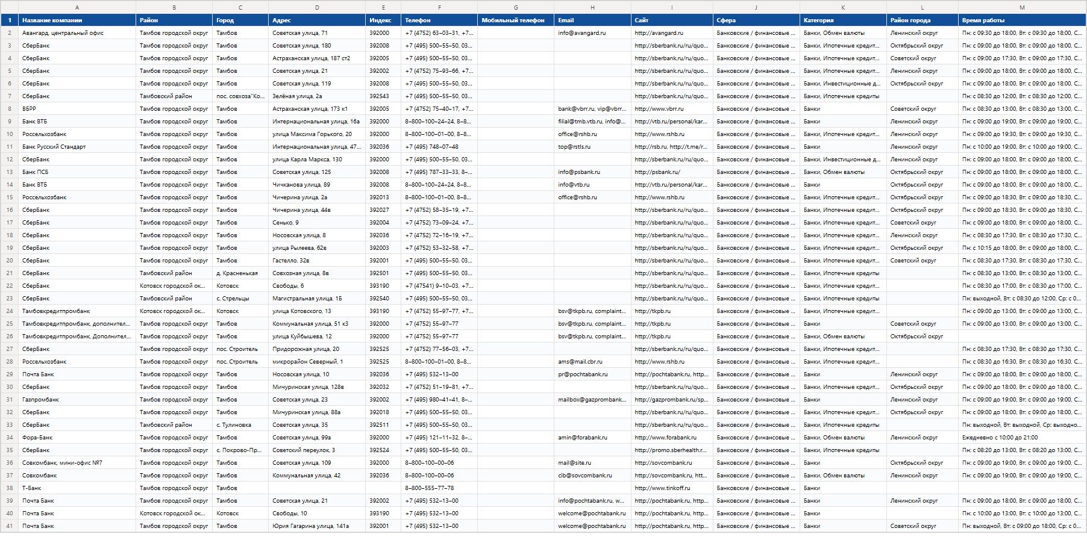Click the address "Советская улица, 71"
This screenshot has height=543, width=1087.
coord(317,33)
